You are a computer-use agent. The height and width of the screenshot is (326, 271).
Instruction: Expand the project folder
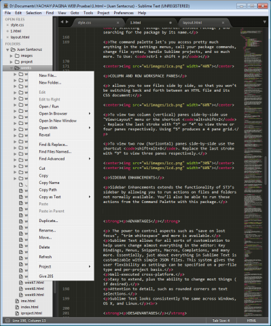[12, 62]
